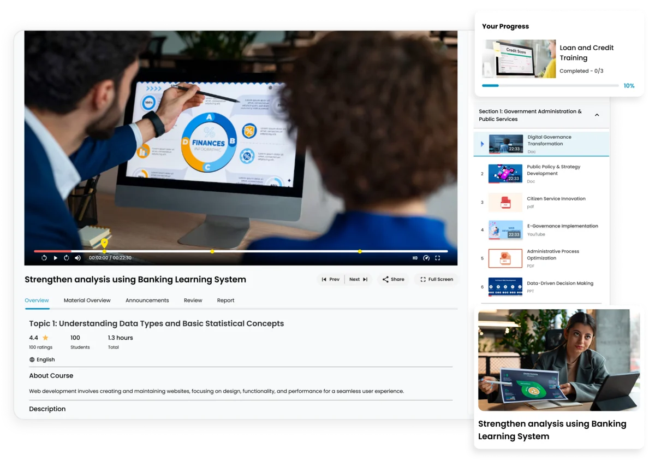Screen dimensions: 655x460
Task: Open the Review tab
Action: pyautogui.click(x=193, y=300)
